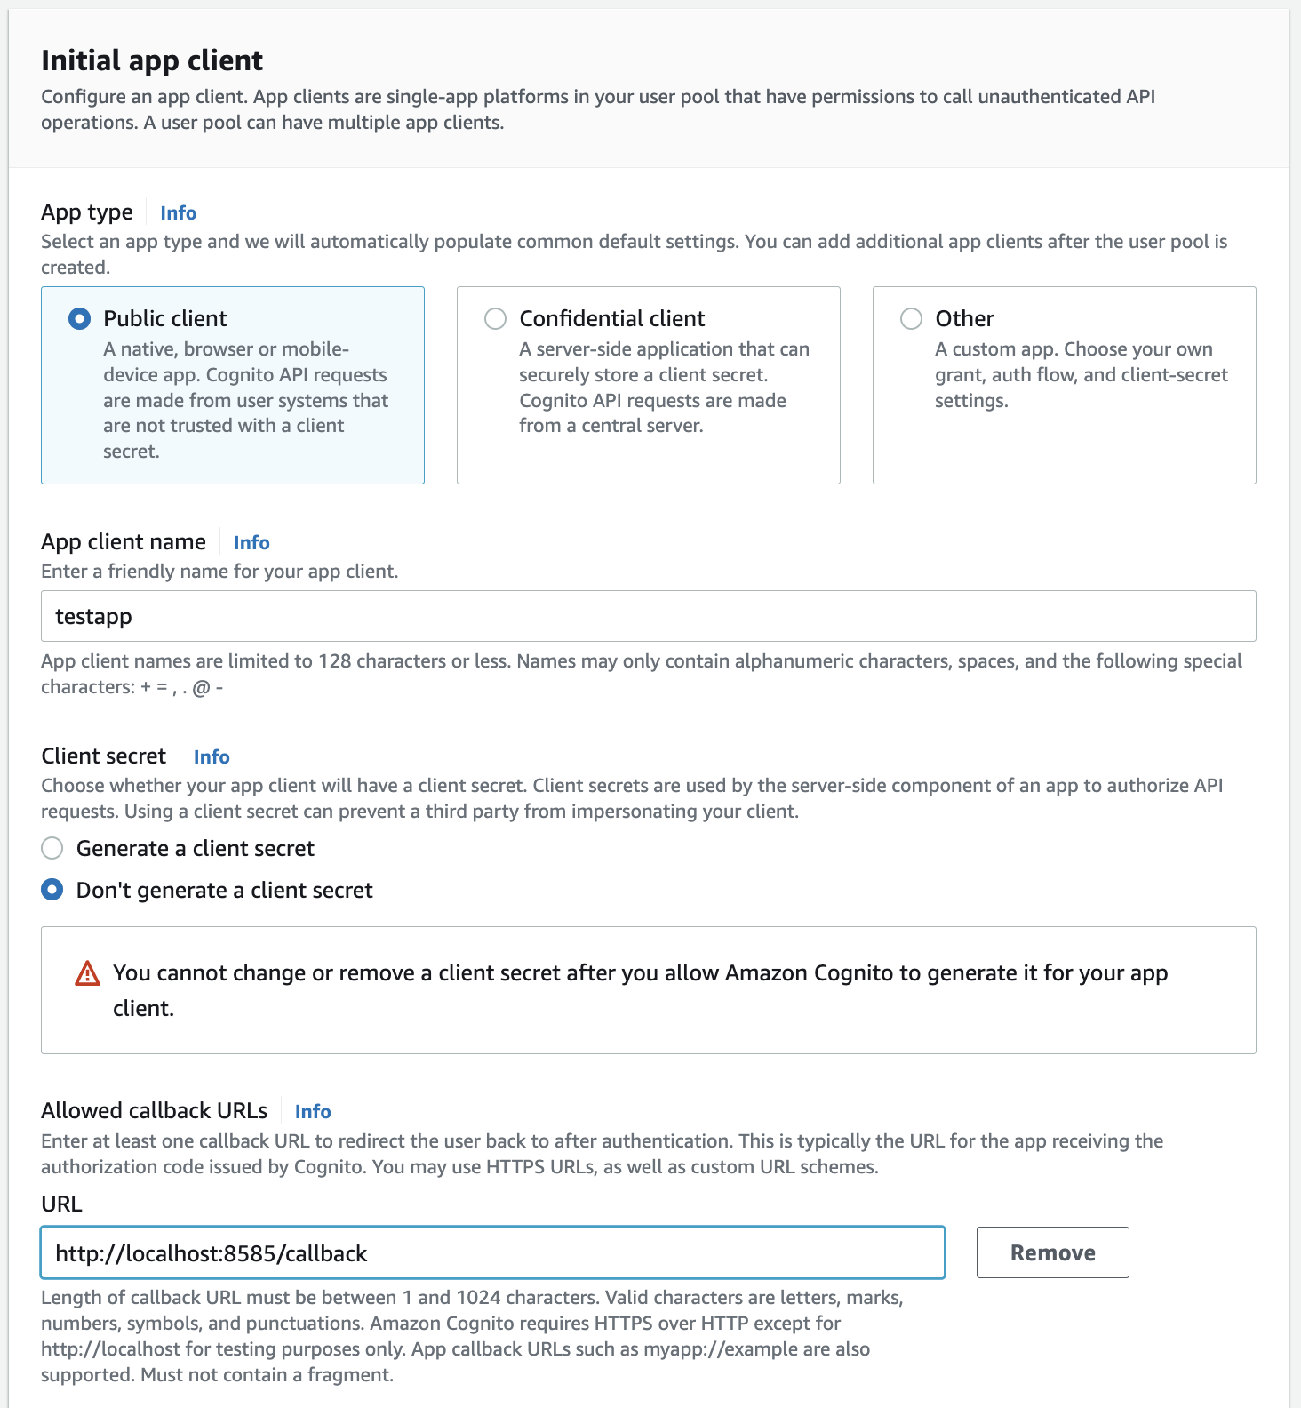The width and height of the screenshot is (1301, 1408).
Task: Click the Initial app client heading
Action: coord(151,60)
